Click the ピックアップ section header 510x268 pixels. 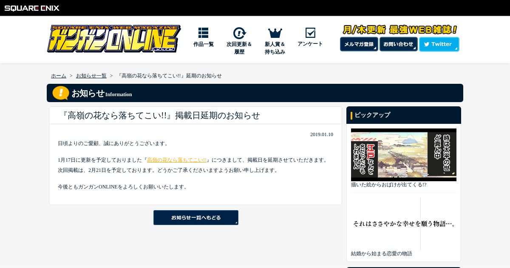(x=404, y=115)
